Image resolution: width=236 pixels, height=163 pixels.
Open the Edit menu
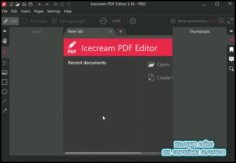(x=14, y=11)
